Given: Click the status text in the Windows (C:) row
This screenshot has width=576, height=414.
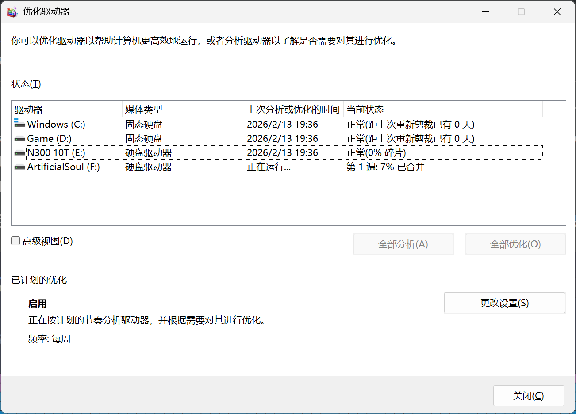Looking at the screenshot, I should point(410,124).
